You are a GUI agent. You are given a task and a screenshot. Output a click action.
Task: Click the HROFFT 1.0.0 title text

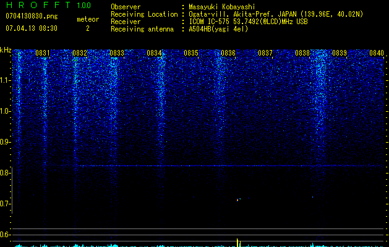(x=48, y=5)
